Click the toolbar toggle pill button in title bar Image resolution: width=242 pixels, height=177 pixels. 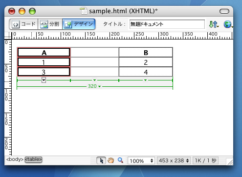pos(224,11)
